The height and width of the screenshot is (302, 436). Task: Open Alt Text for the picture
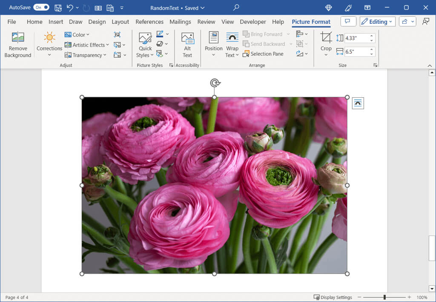pos(187,45)
